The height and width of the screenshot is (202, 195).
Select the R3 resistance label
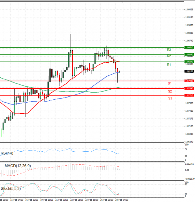[169, 50]
